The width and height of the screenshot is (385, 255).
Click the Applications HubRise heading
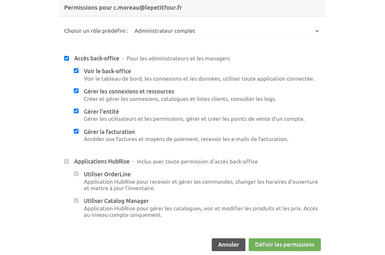[x=102, y=162]
